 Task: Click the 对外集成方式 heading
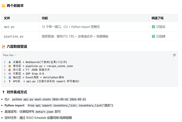pyautogui.click(x=17, y=92)
